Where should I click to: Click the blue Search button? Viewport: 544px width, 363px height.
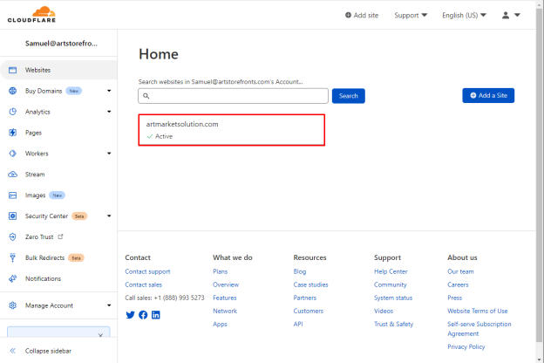tap(349, 96)
